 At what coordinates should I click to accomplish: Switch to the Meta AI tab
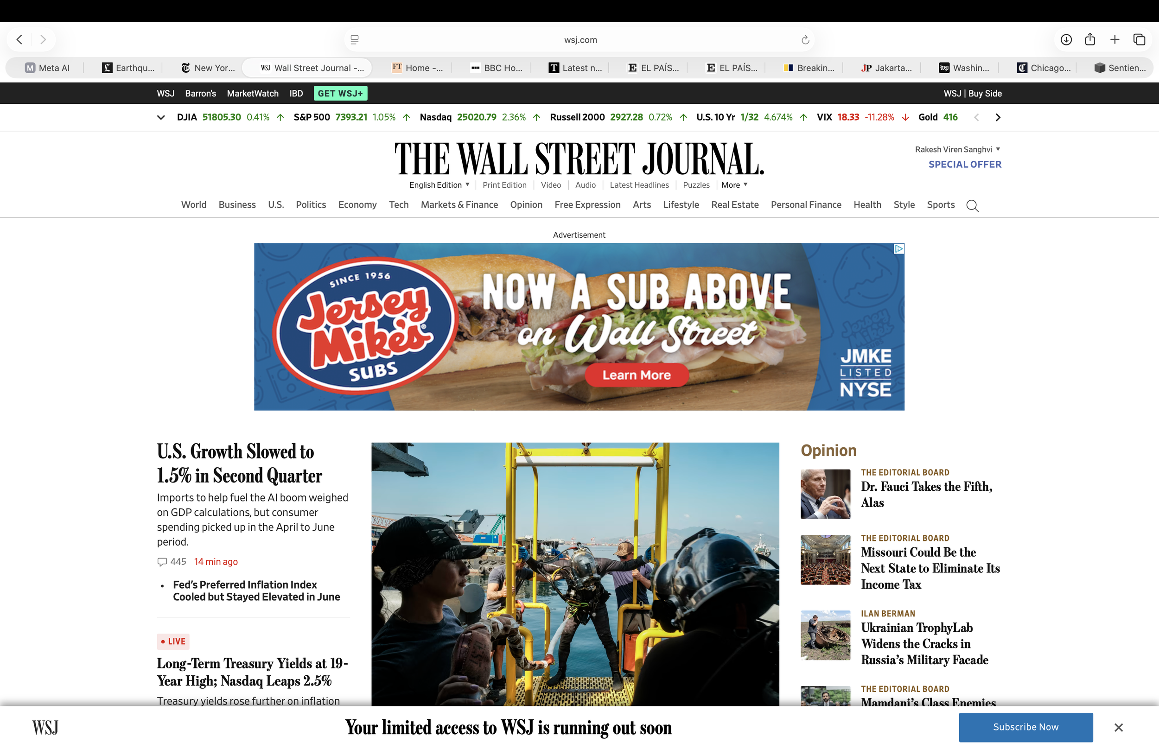pyautogui.click(x=47, y=68)
